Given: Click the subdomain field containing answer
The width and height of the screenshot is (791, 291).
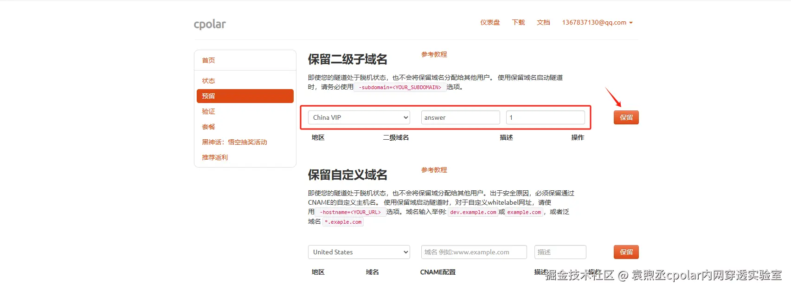Looking at the screenshot, I should tap(461, 117).
